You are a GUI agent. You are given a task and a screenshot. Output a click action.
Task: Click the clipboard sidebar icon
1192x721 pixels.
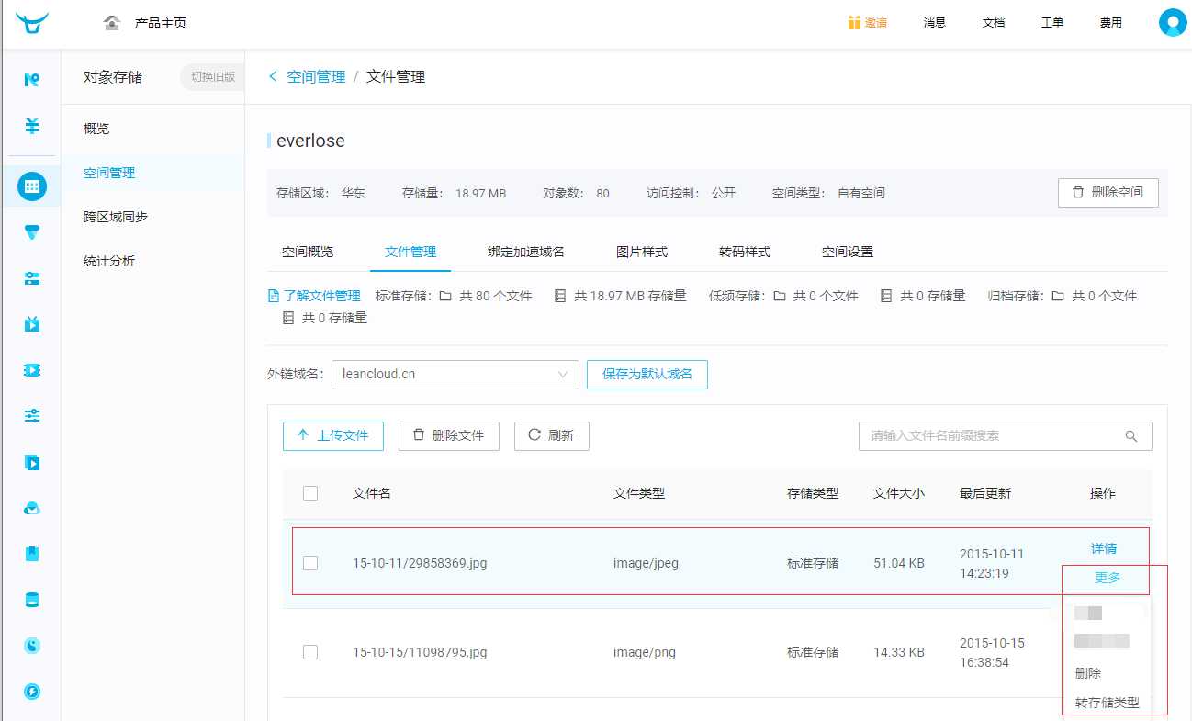(32, 554)
